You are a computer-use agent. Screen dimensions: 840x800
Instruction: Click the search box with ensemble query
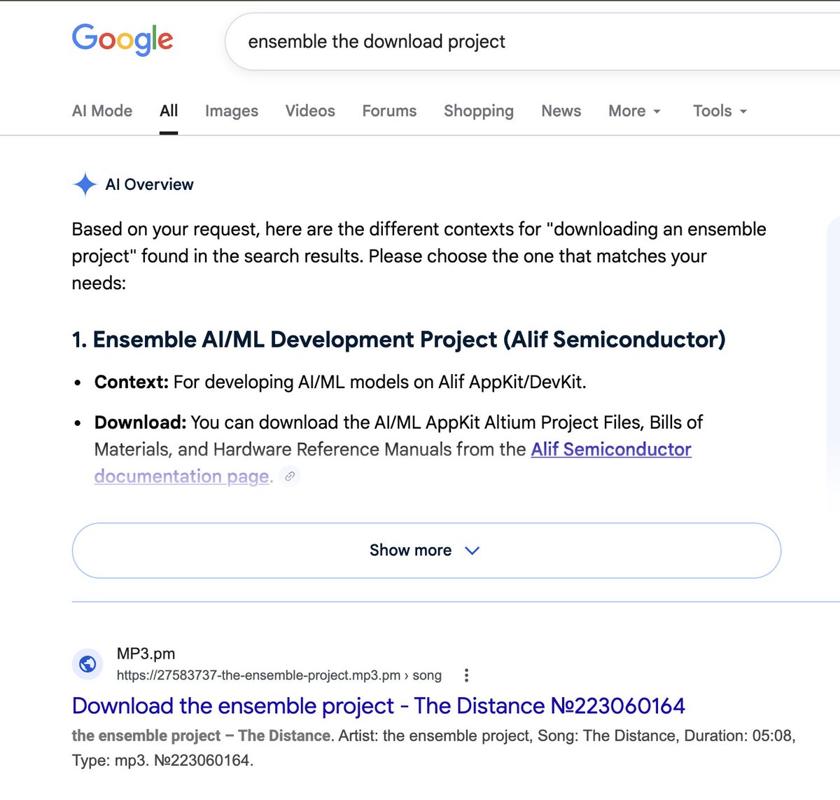tap(532, 41)
